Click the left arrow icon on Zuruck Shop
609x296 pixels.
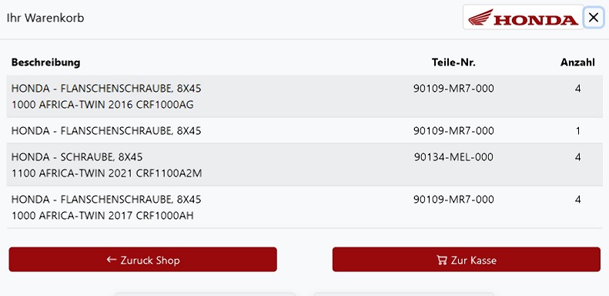pos(112,260)
